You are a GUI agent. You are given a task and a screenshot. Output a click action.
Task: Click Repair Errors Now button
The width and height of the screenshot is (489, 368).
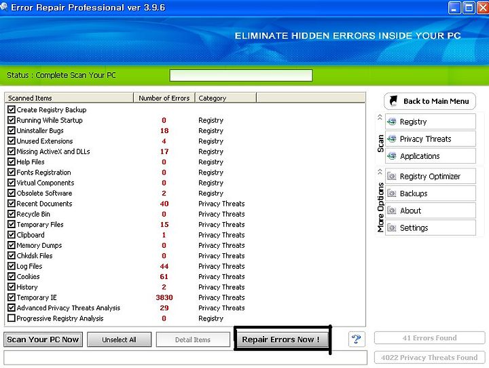(281, 339)
